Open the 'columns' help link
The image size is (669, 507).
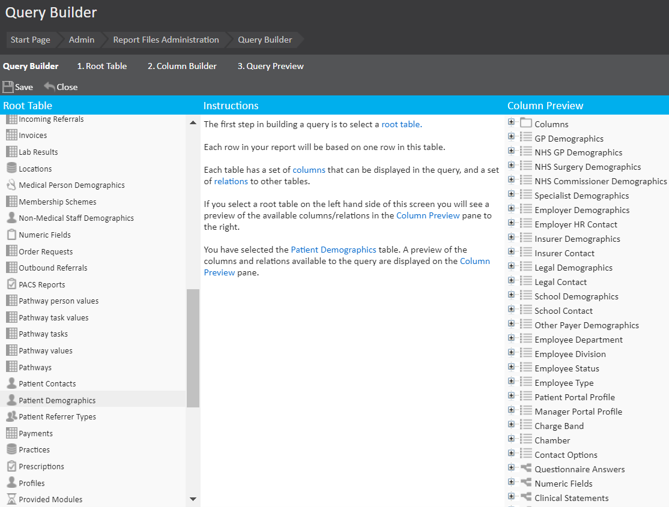[309, 170]
